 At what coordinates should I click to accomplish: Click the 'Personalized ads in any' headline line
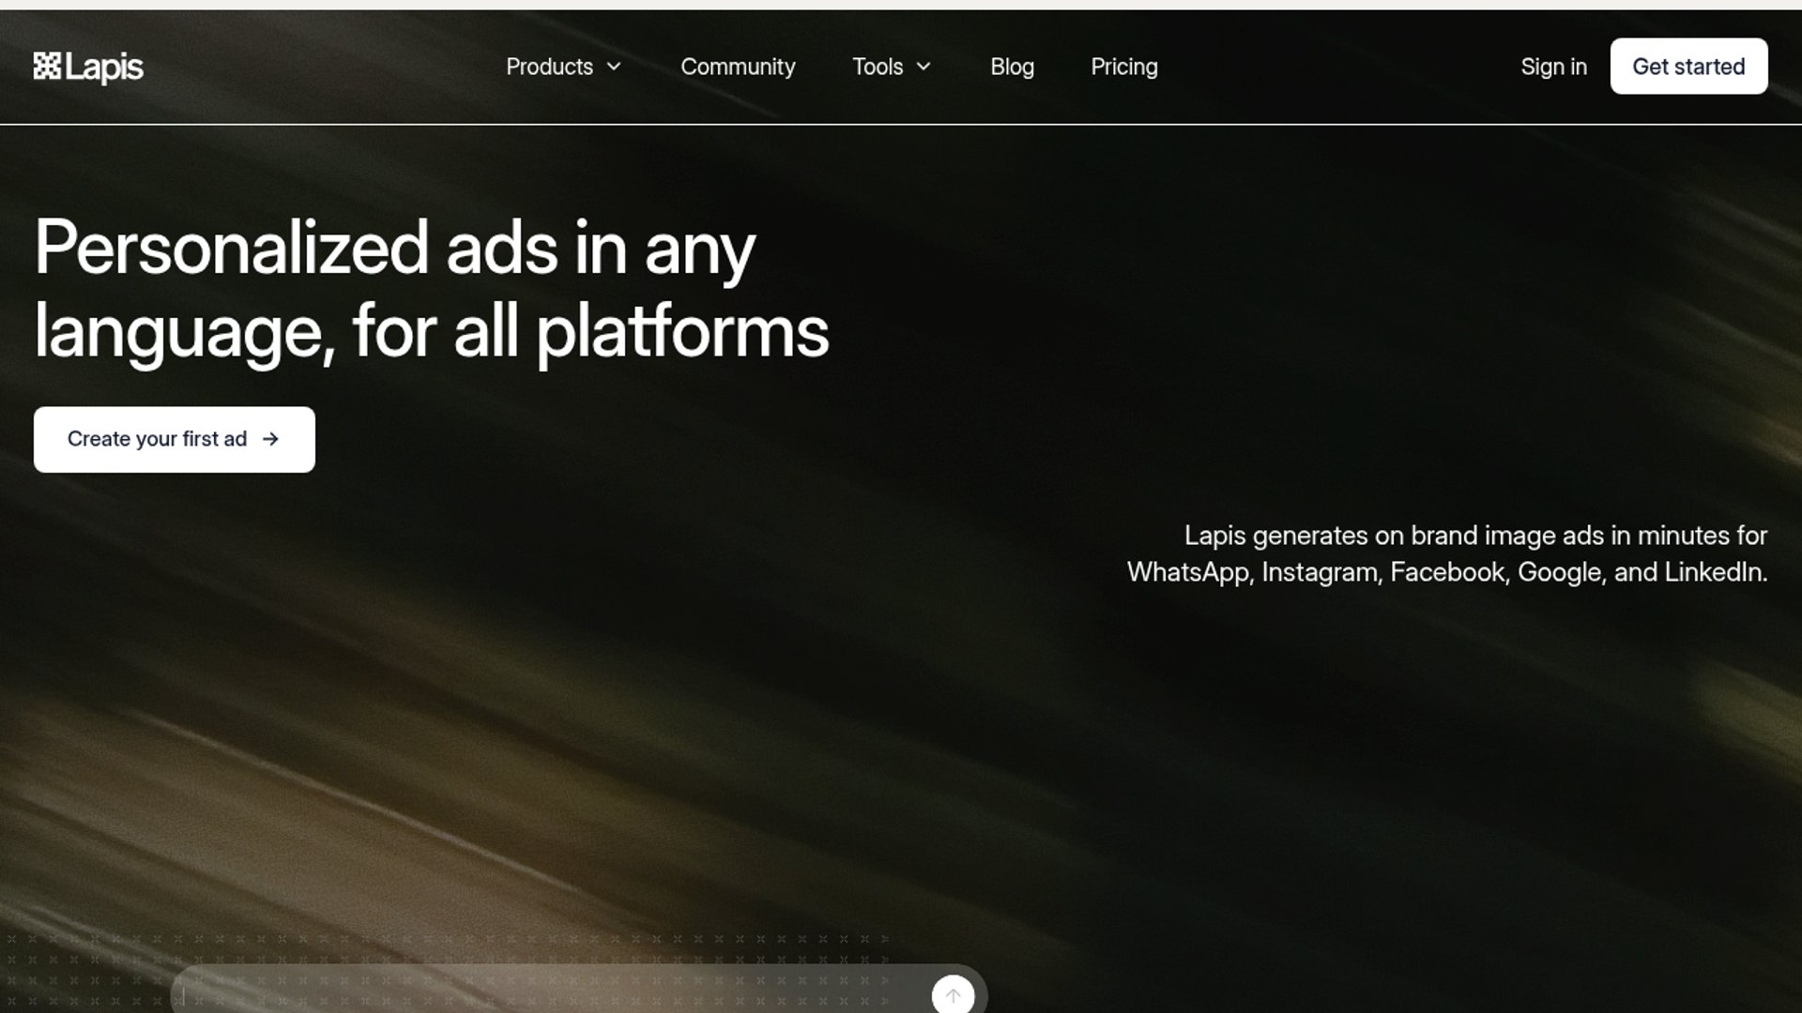point(394,248)
